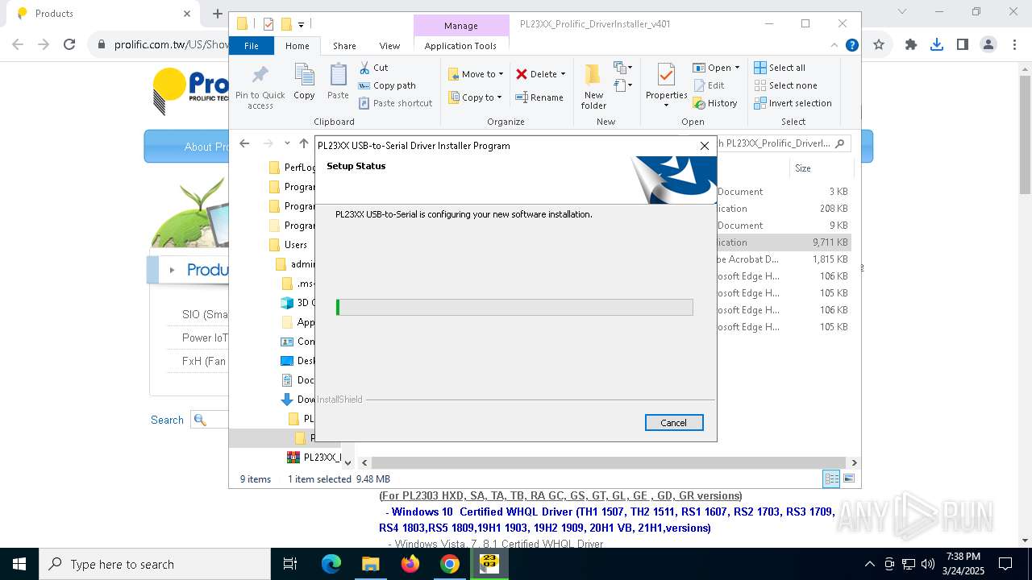Select Users folder in navigation tree

point(296,244)
